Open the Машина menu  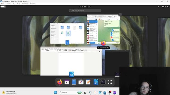click(8, 4)
